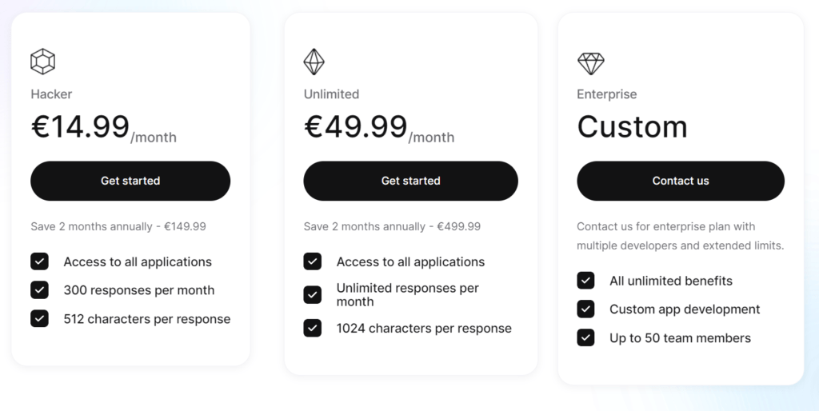The image size is (819, 411).
Task: Click the Hacker plan hexagon gem icon
Action: pyautogui.click(x=42, y=62)
